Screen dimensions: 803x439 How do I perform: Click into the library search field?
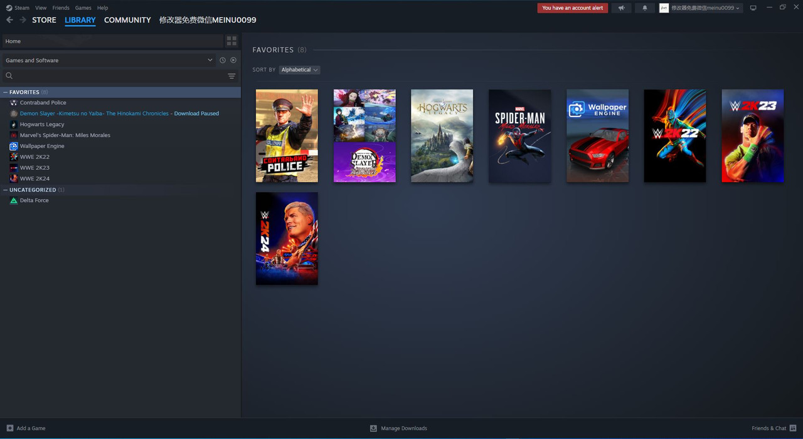point(119,76)
